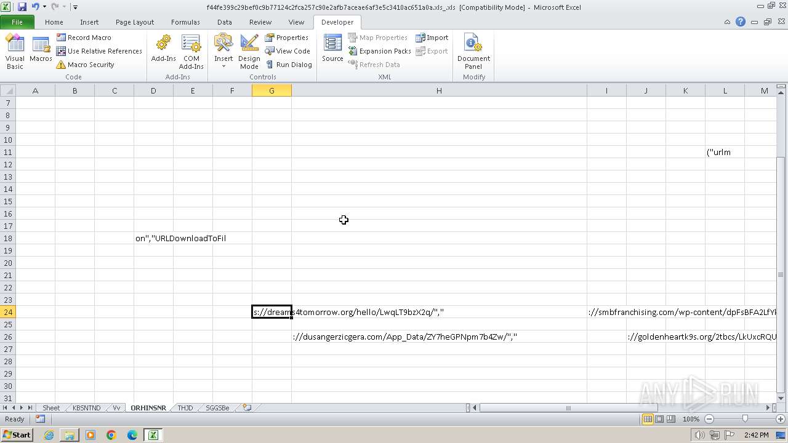Select the THJD sheet tab
This screenshot has height=443, width=788.
point(185,408)
